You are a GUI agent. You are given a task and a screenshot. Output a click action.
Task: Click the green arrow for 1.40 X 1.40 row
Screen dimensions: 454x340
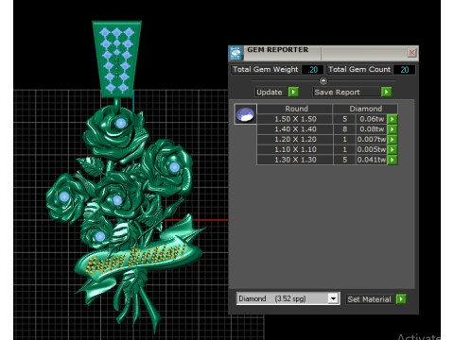coord(393,129)
